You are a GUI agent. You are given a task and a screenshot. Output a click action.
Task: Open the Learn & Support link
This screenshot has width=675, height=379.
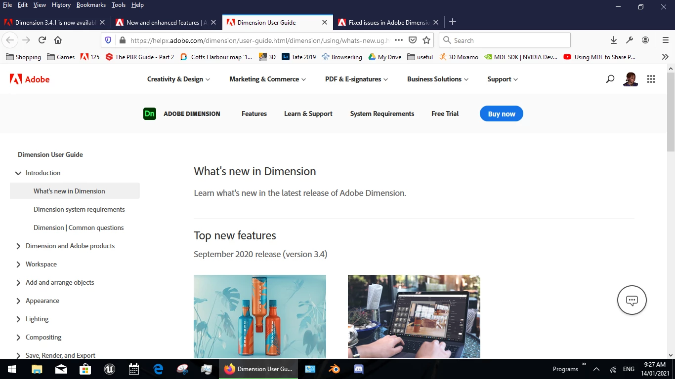[308, 114]
